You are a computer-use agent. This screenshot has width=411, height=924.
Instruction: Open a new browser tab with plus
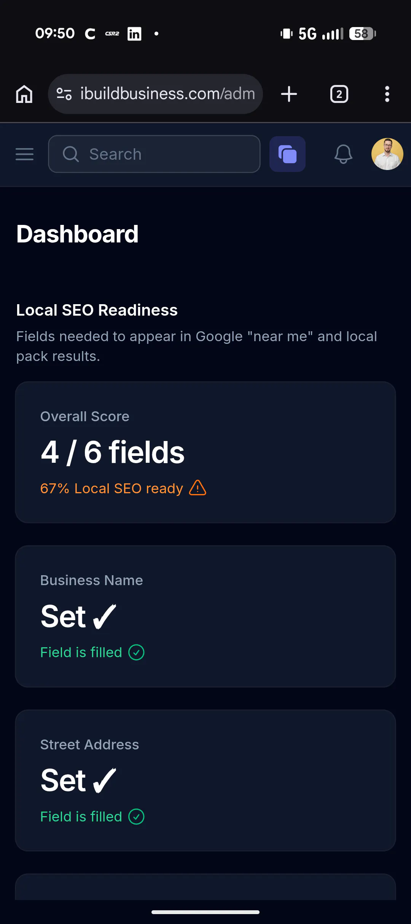point(289,94)
